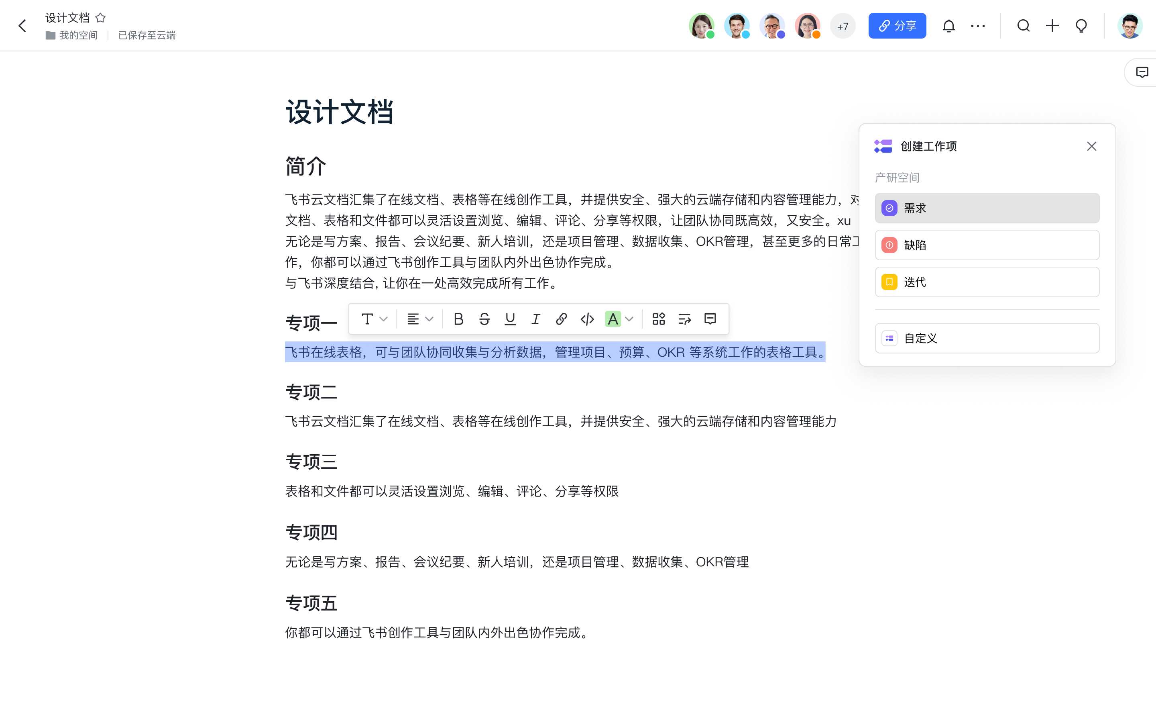The width and height of the screenshot is (1156, 723).
Task: Click the 创建工作项 logo icon
Action: (883, 146)
